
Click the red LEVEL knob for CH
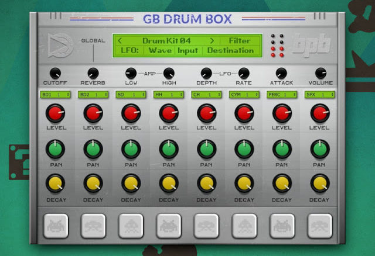(x=206, y=113)
